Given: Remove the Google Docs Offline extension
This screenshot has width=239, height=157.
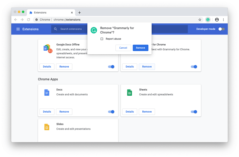Looking at the screenshot, I should pyautogui.click(x=64, y=67).
